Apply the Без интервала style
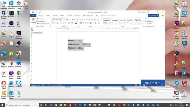Viewport: 190px width, 107px height. pyautogui.click(x=115, y=21)
